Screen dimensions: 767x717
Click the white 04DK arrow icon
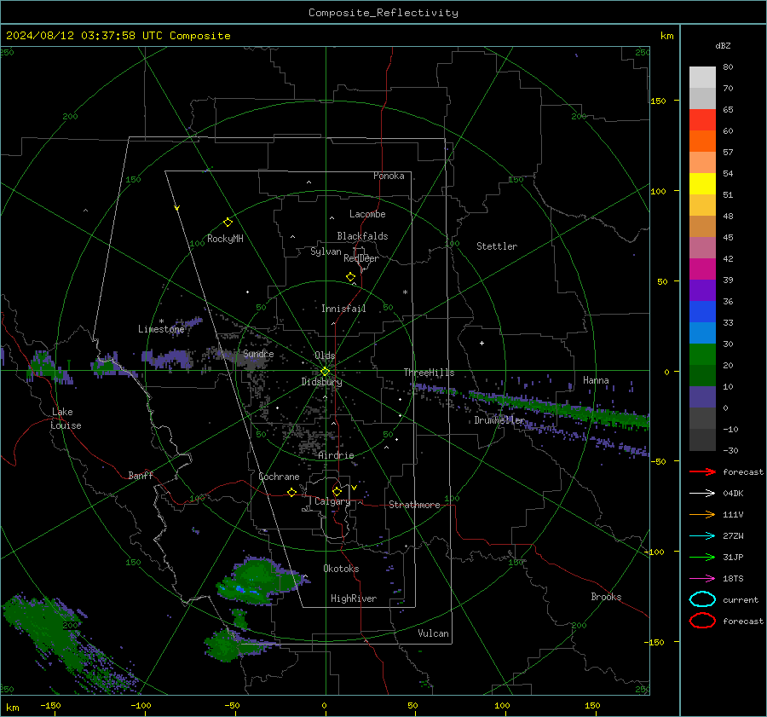tap(702, 494)
